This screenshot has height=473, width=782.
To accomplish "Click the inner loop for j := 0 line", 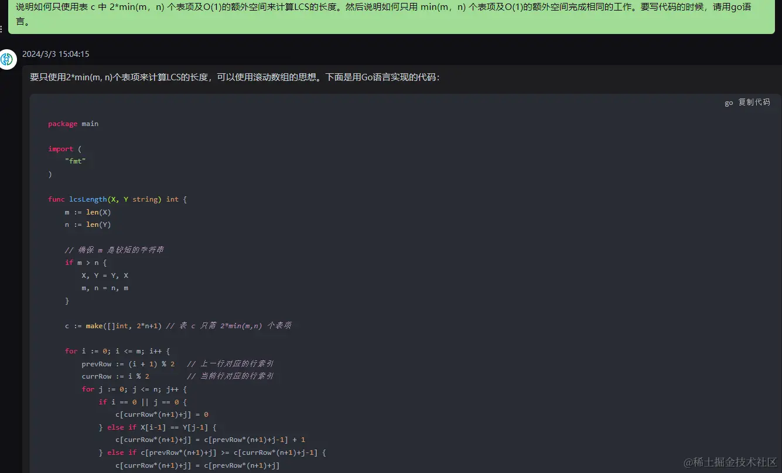I will coord(134,389).
